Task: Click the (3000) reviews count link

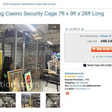Action: coord(80,76)
